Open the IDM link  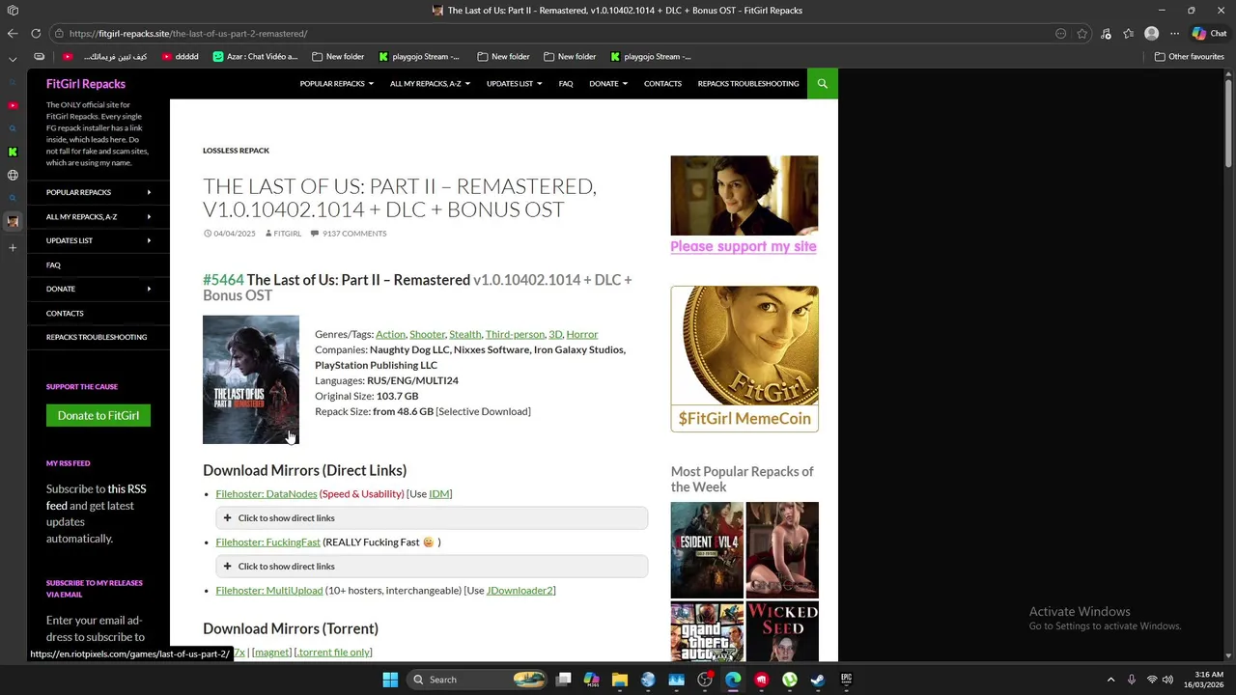point(439,494)
